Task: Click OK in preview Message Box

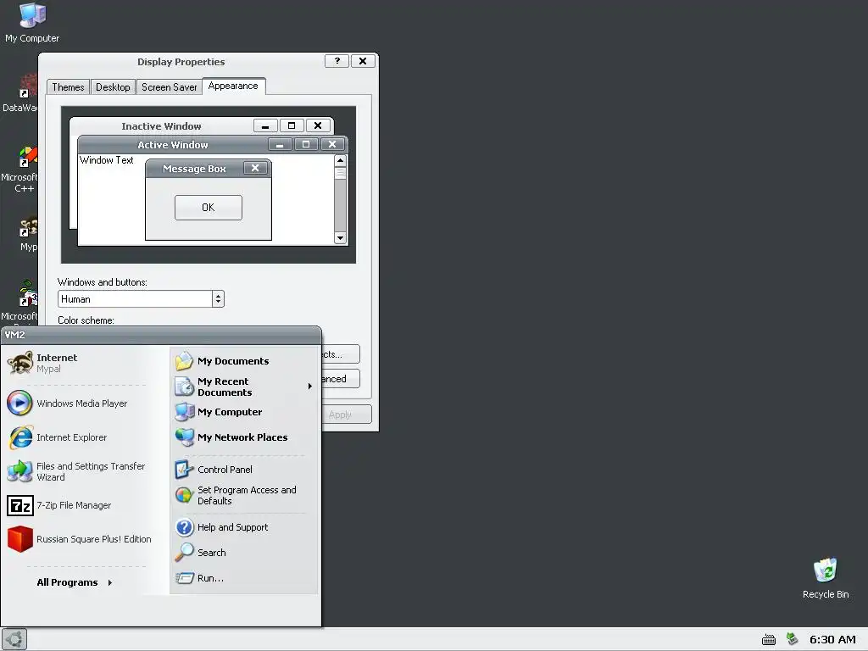Action: [x=209, y=208]
